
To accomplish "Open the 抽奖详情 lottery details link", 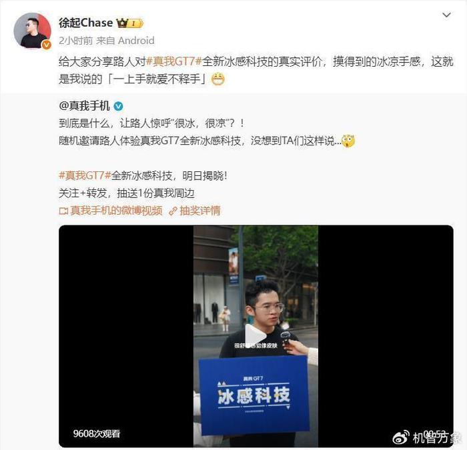I will point(200,211).
